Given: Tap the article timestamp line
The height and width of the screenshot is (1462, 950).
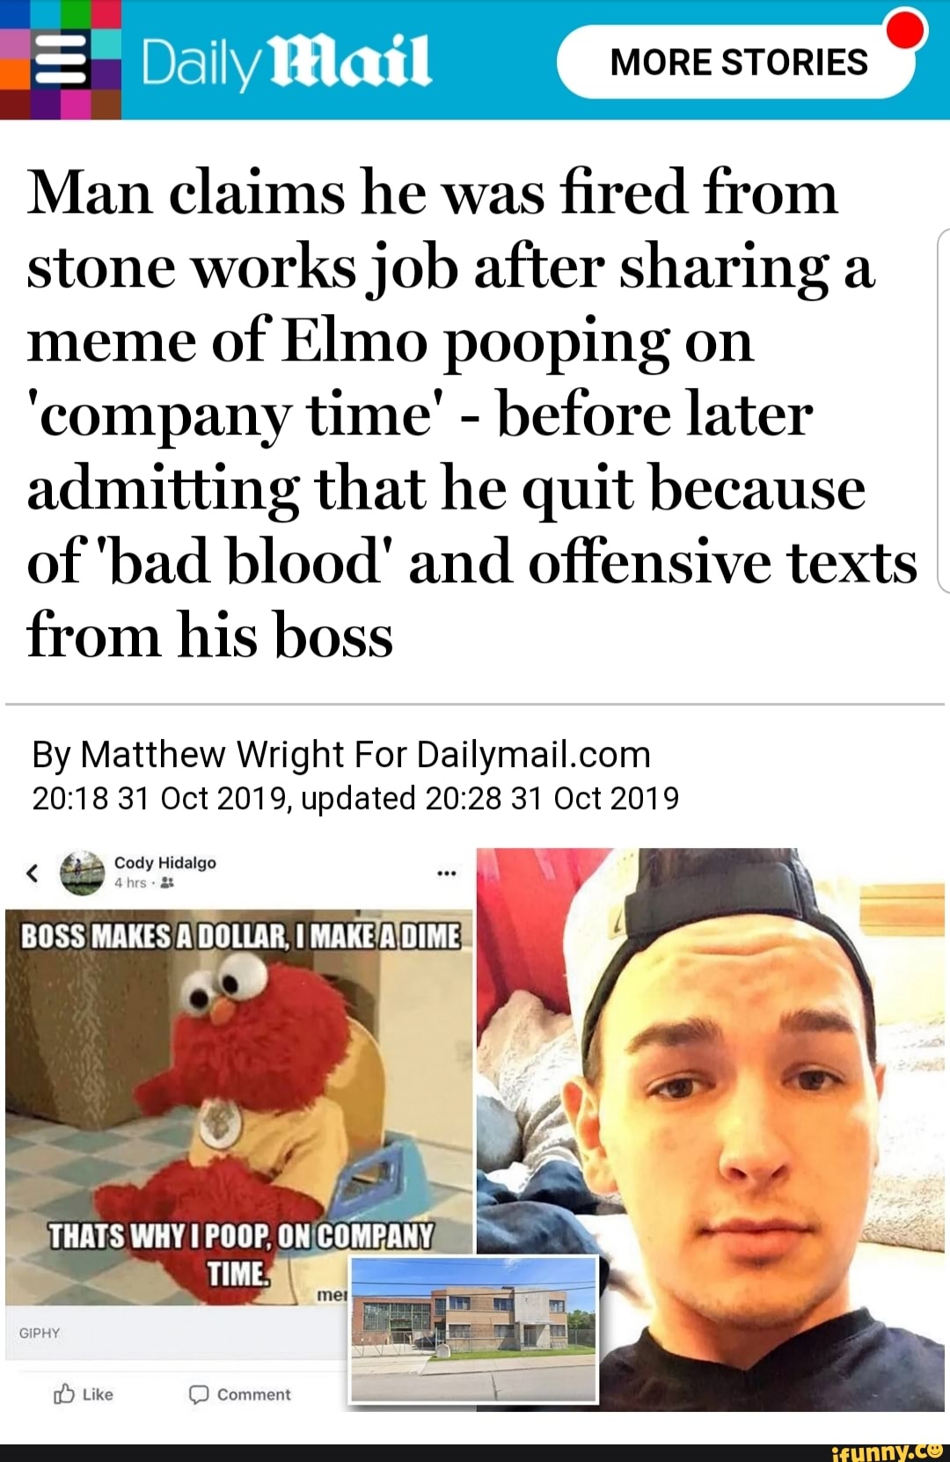Looking at the screenshot, I should tap(355, 798).
